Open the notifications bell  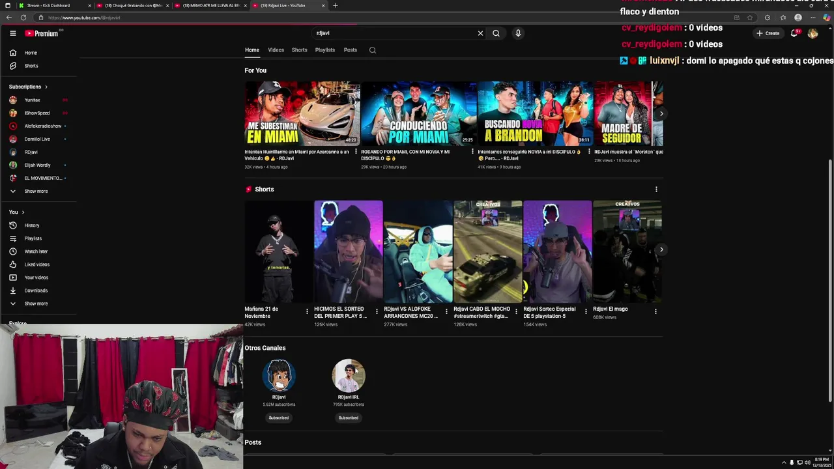(794, 33)
